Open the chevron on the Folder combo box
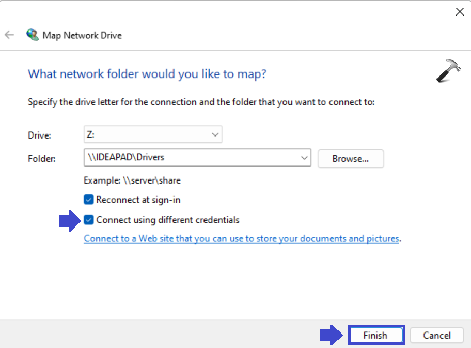 (x=304, y=158)
